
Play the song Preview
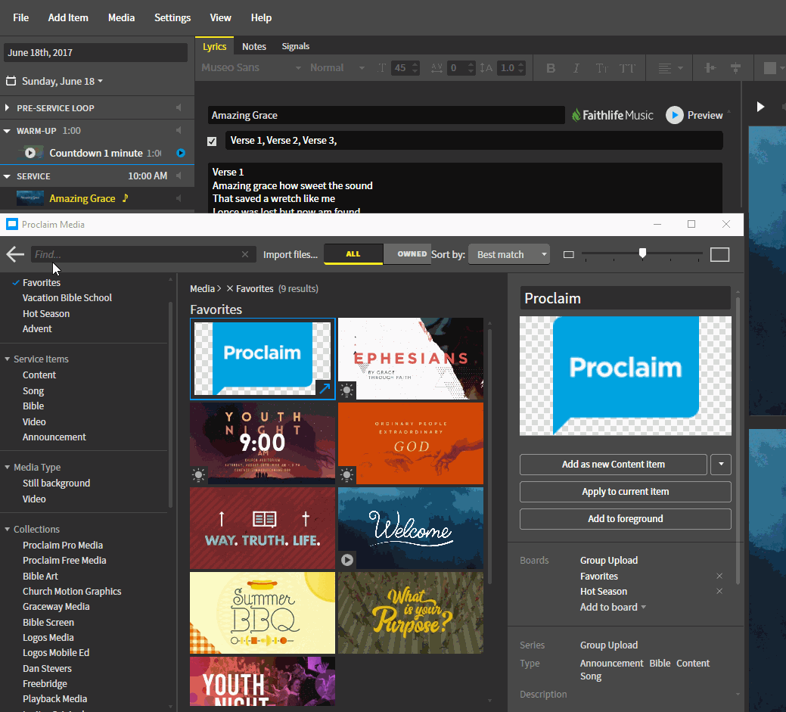694,115
